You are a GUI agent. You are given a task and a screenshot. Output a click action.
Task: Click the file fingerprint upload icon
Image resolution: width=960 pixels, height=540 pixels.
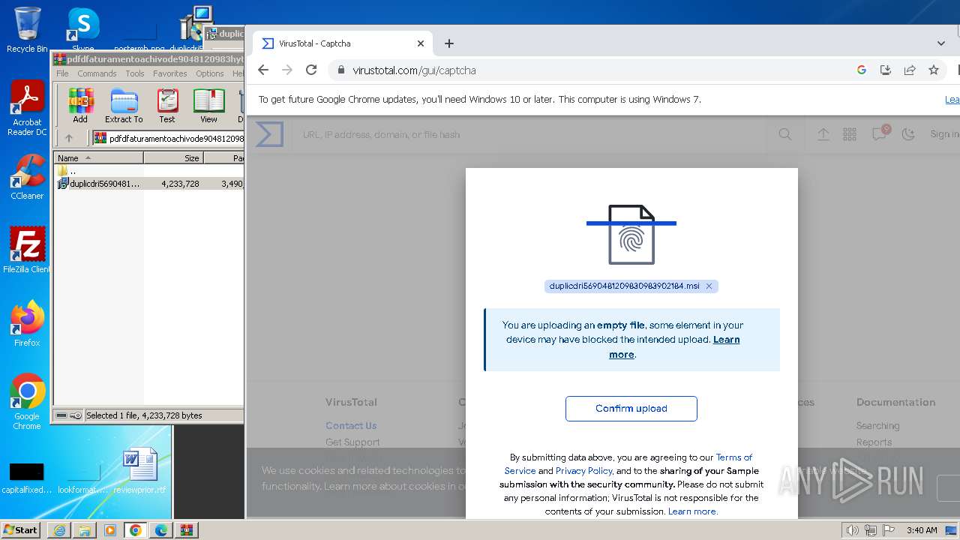coord(631,235)
